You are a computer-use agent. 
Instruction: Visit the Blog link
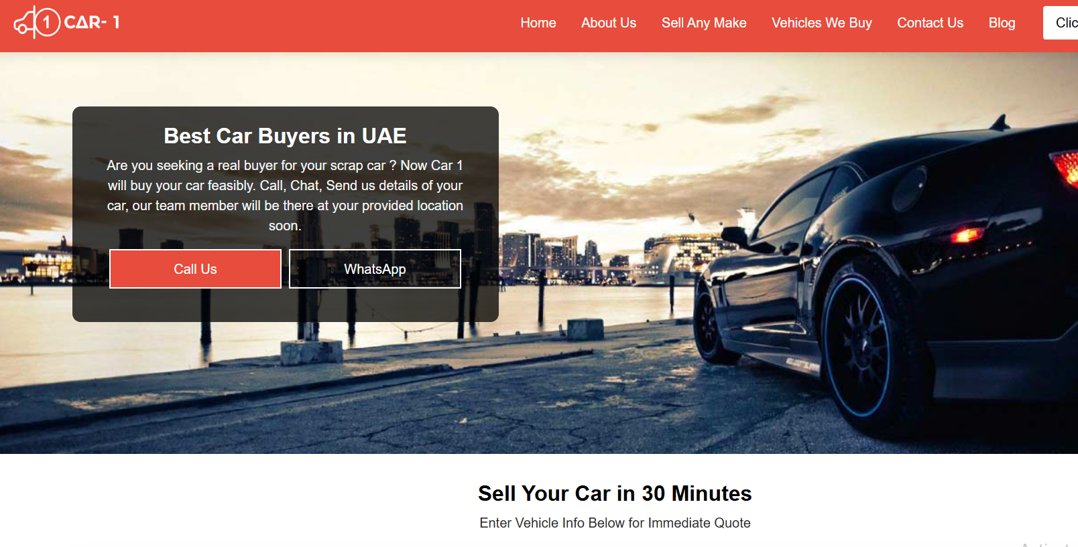click(1002, 23)
